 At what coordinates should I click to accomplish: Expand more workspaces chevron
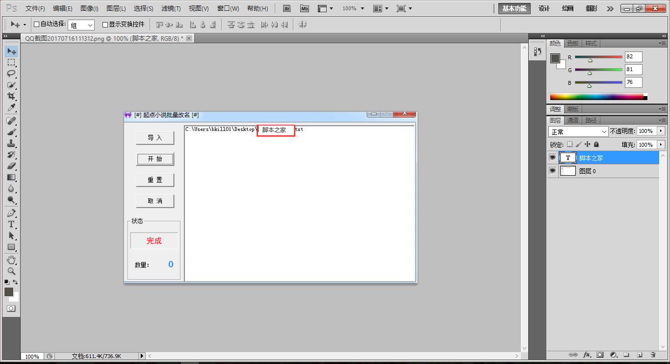(610, 9)
